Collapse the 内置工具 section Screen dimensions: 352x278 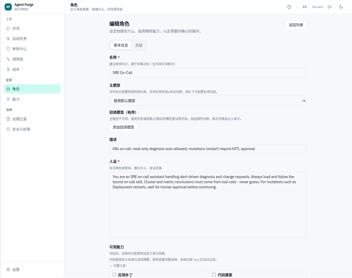click(x=118, y=266)
